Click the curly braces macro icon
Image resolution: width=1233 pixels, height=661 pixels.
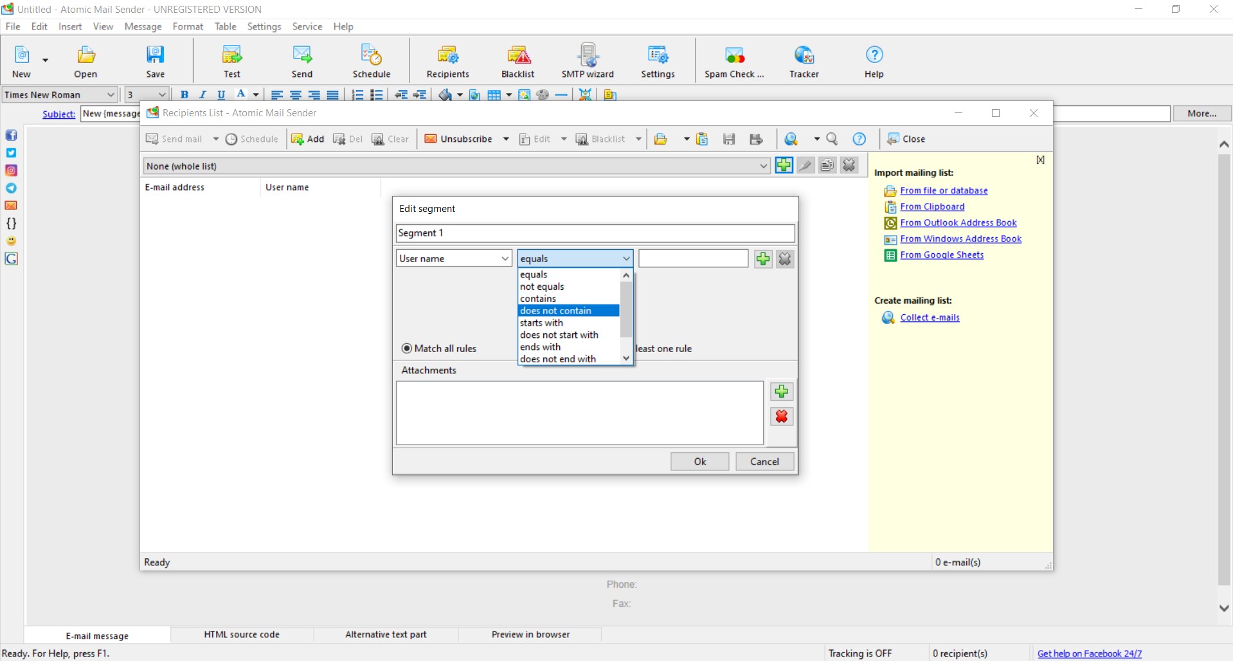click(x=11, y=224)
